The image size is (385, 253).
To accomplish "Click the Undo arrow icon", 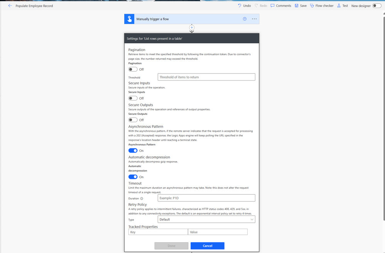I will 240,5.
